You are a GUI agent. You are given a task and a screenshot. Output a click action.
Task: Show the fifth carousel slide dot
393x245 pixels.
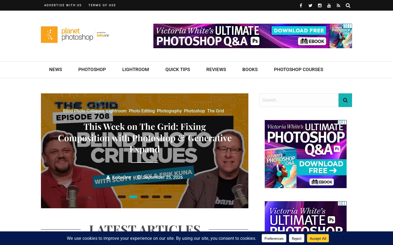168,197
